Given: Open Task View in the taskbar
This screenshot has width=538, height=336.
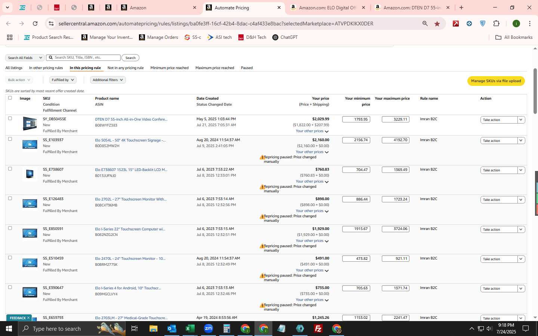Looking at the screenshot, I should point(134,329).
